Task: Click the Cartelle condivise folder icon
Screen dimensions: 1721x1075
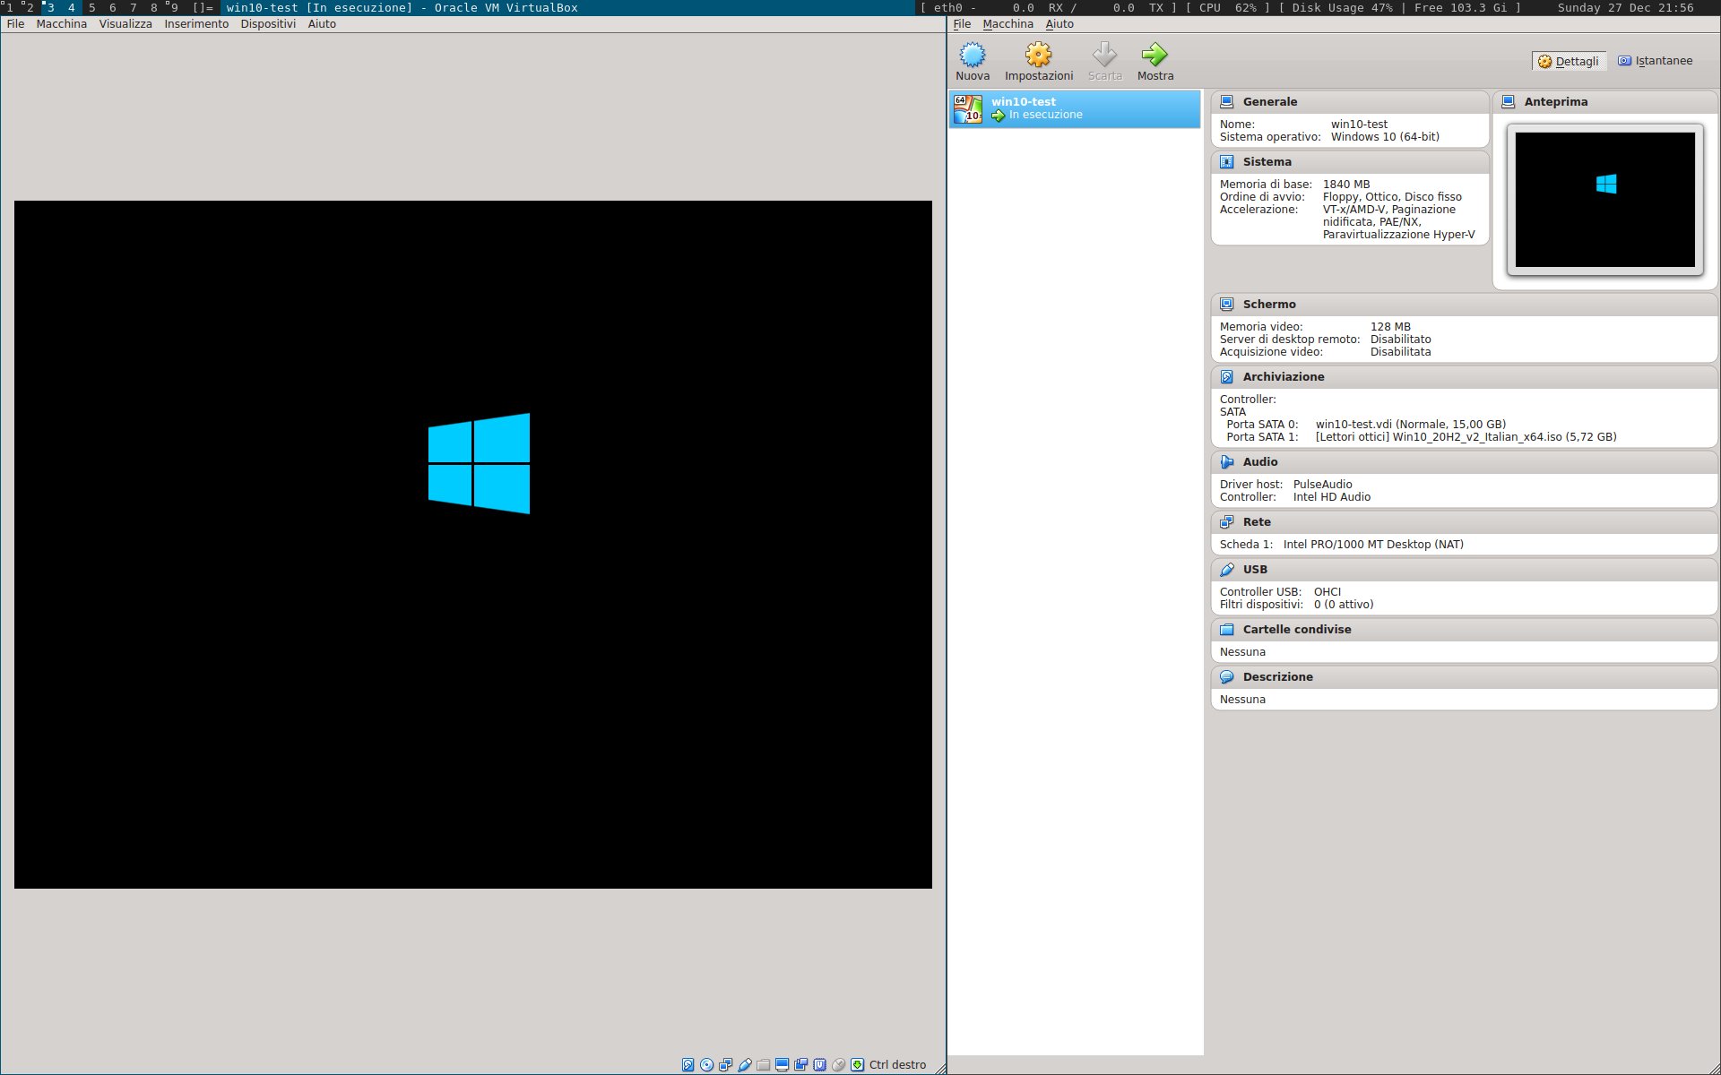Action: coord(1226,630)
